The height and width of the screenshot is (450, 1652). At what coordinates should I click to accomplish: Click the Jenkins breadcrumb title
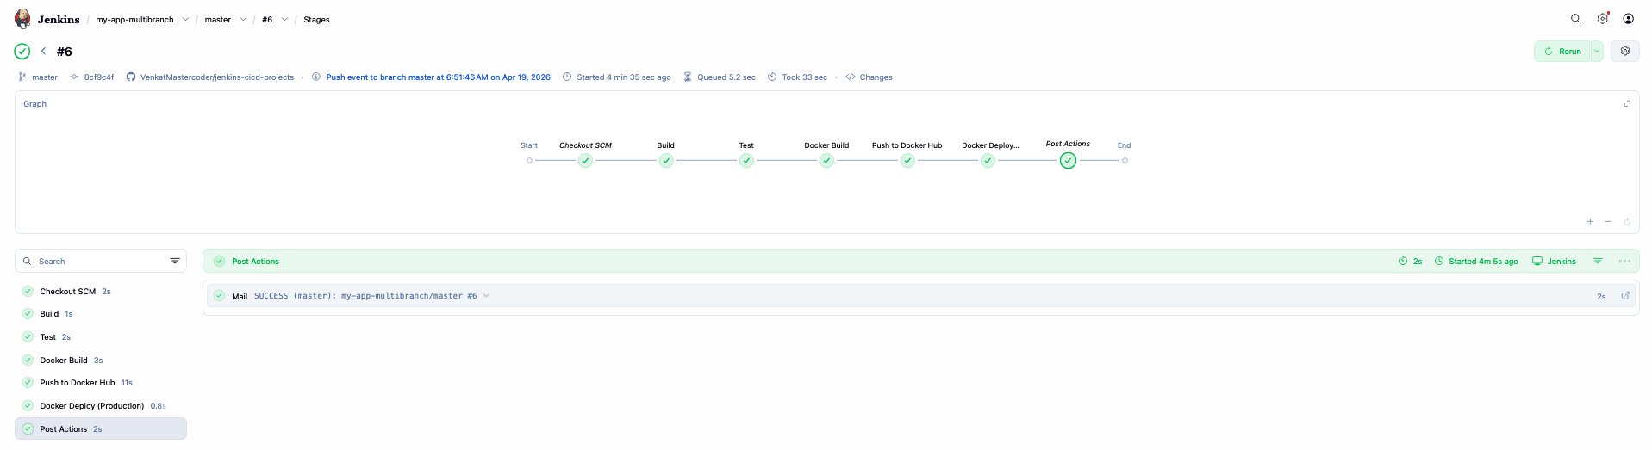59,19
